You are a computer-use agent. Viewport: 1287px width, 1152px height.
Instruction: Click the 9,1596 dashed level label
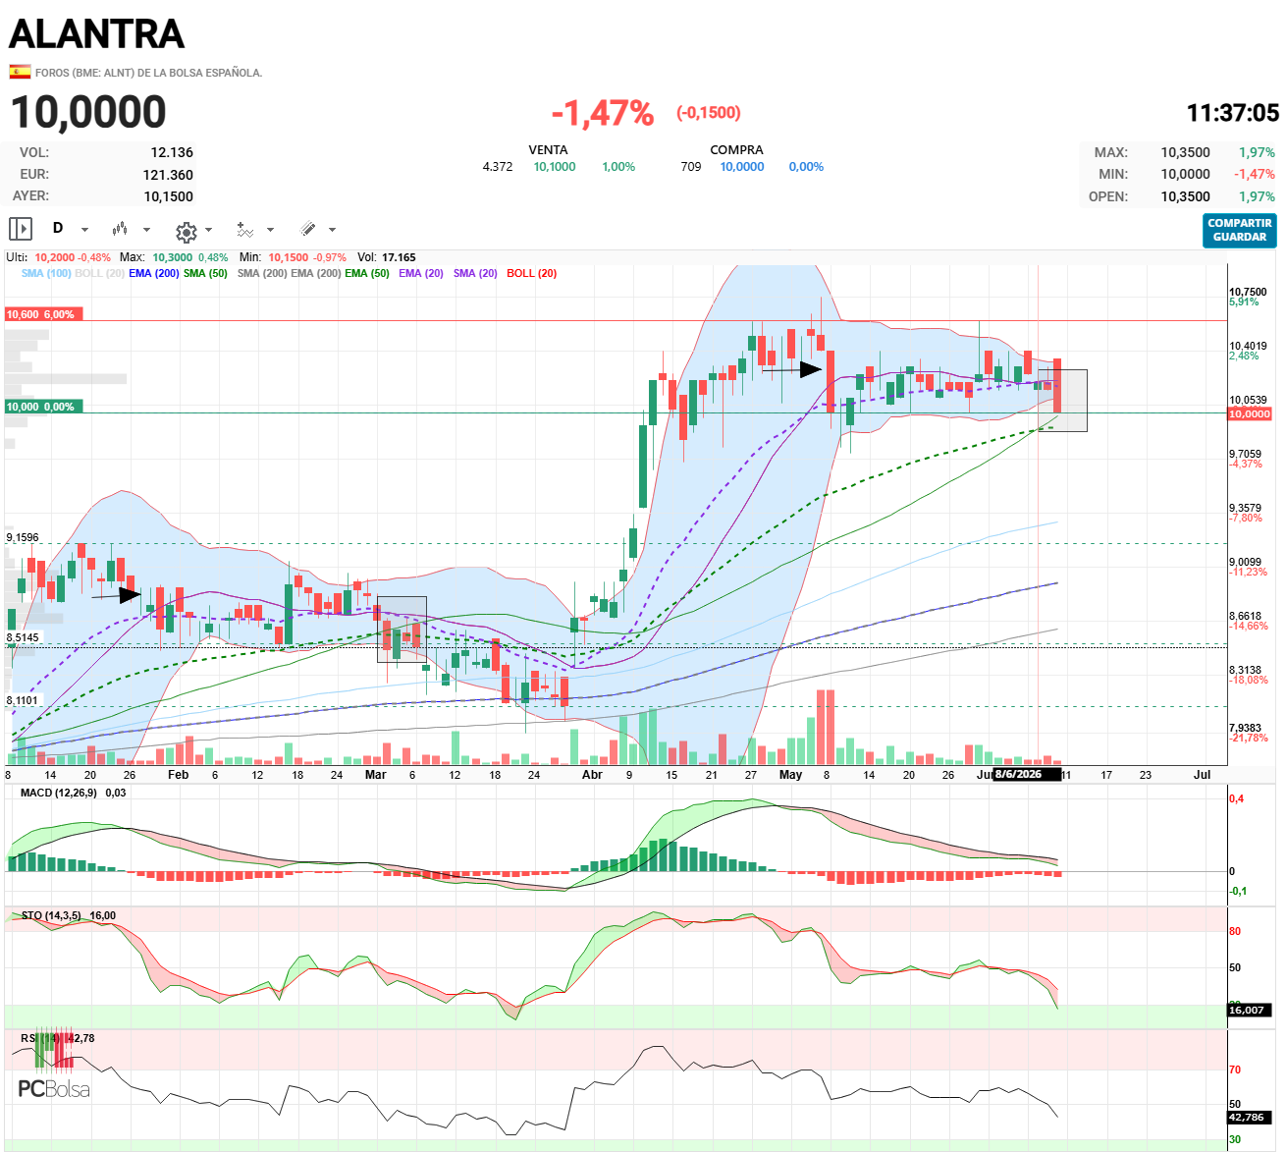23,537
